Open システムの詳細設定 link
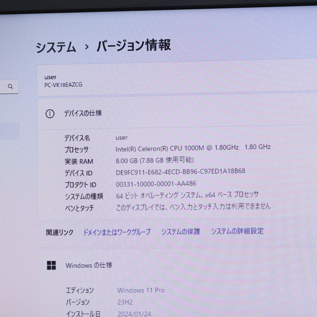This screenshot has height=317, width=317. pyautogui.click(x=237, y=231)
